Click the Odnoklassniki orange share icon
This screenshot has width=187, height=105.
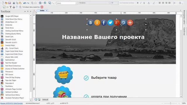click(x=97, y=22)
